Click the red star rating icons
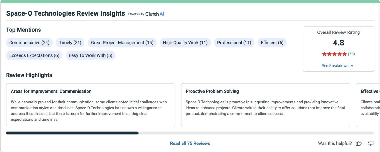 click(334, 54)
